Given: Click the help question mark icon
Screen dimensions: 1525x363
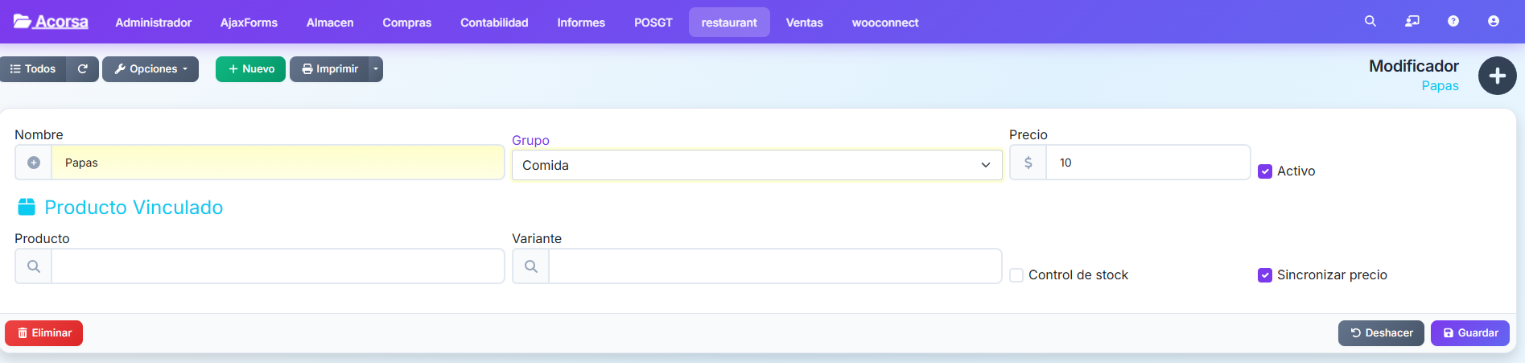Looking at the screenshot, I should (1453, 22).
